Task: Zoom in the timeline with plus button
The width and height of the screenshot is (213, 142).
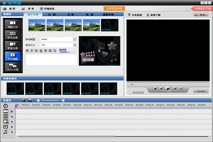Action: pos(63,100)
